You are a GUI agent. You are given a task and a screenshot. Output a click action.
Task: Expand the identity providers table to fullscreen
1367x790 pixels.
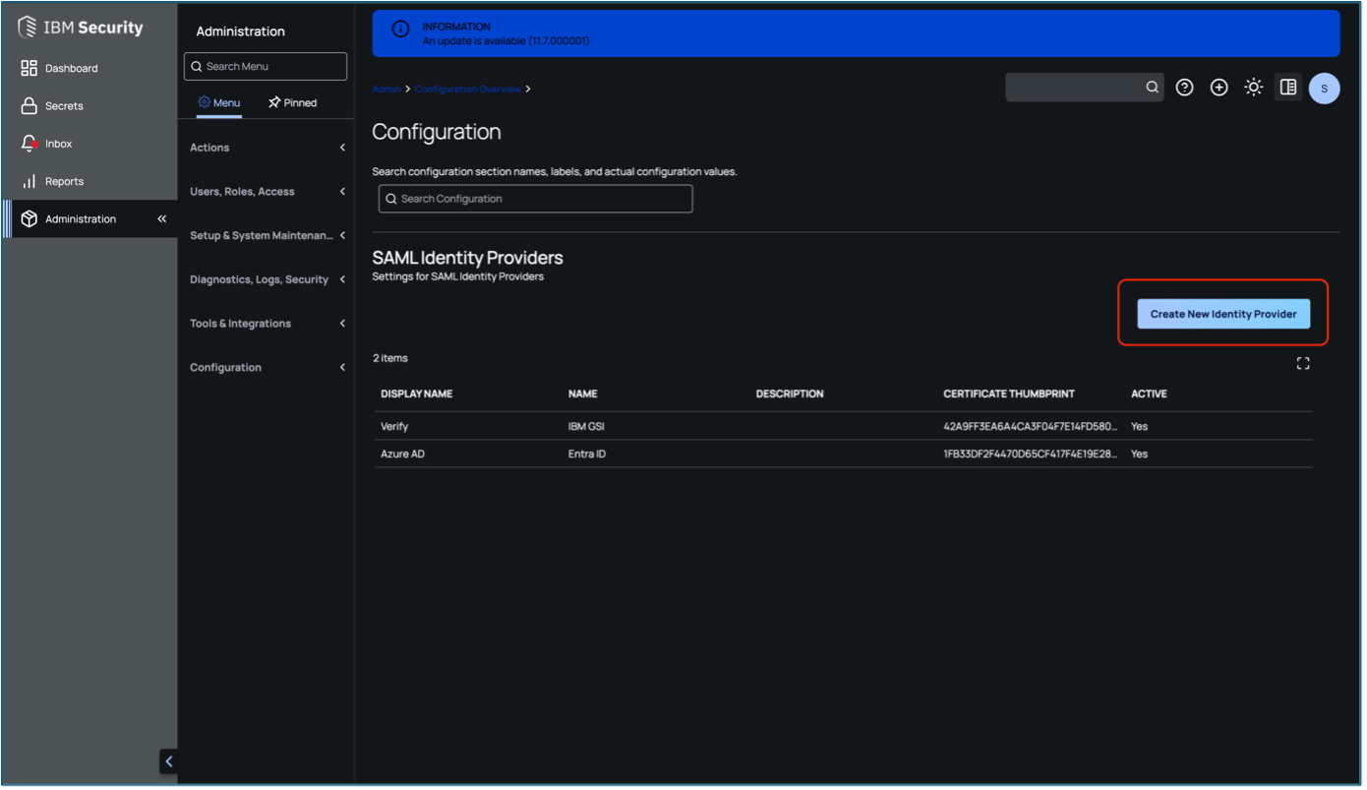pos(1303,362)
